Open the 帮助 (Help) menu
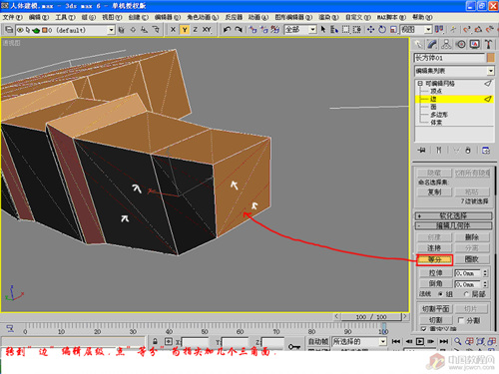Image resolution: width=499 pixels, height=374 pixels. (x=422, y=17)
